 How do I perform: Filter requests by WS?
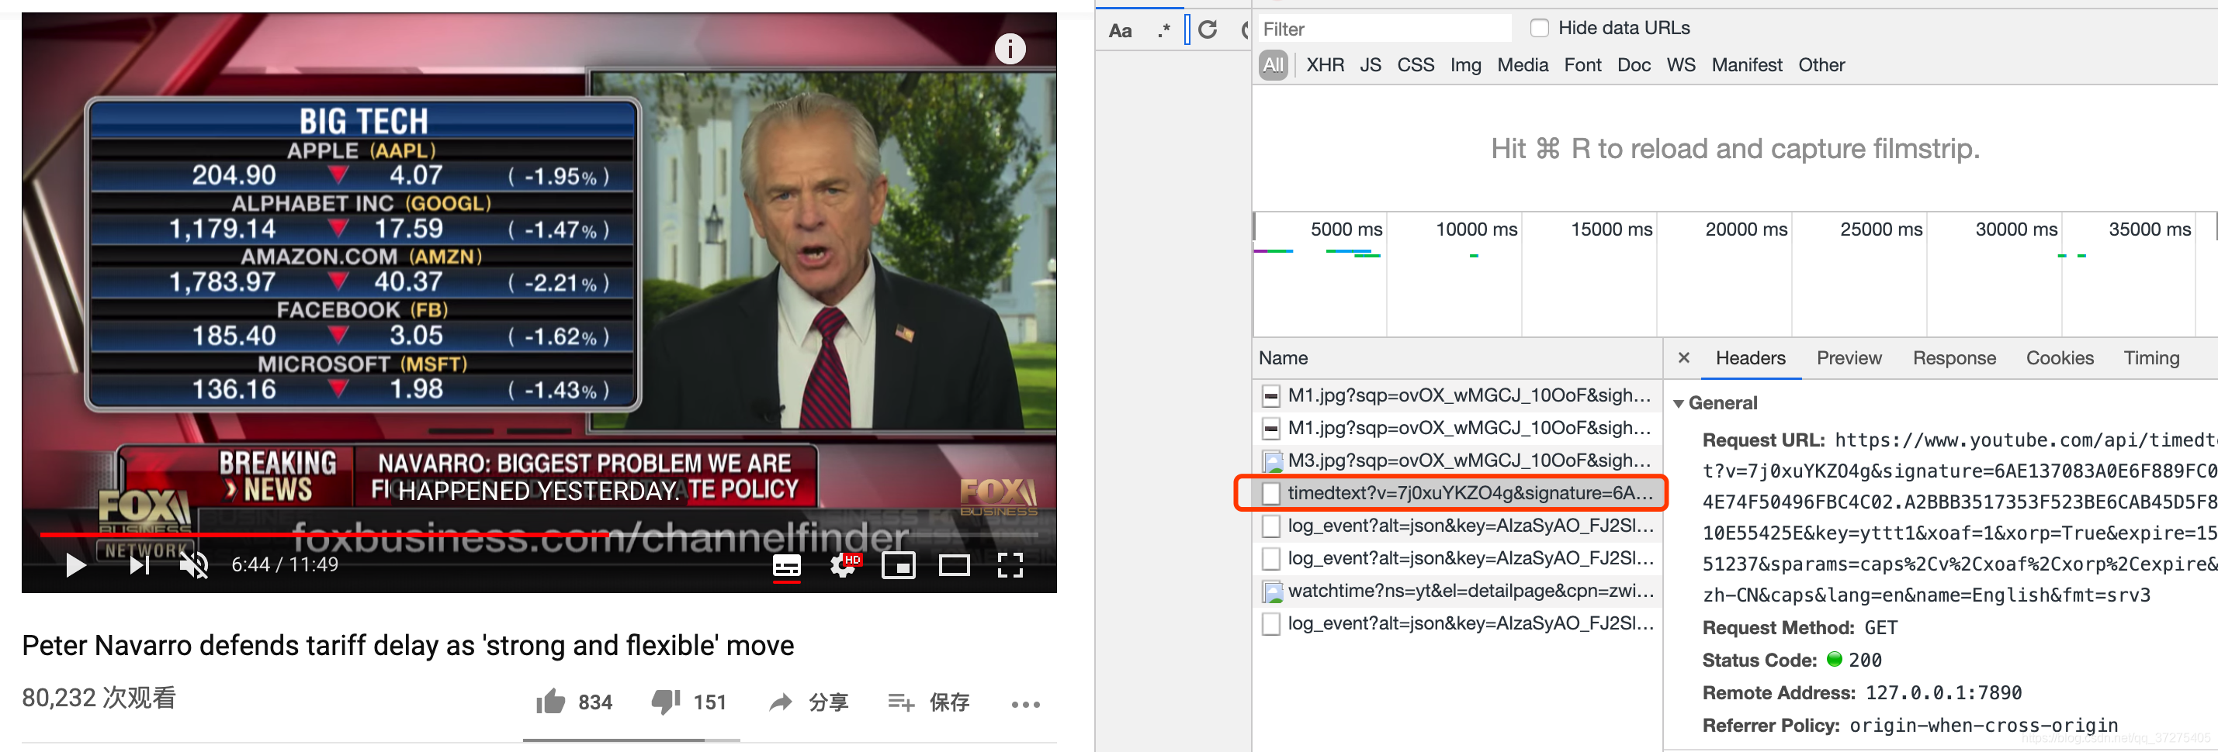[1680, 65]
